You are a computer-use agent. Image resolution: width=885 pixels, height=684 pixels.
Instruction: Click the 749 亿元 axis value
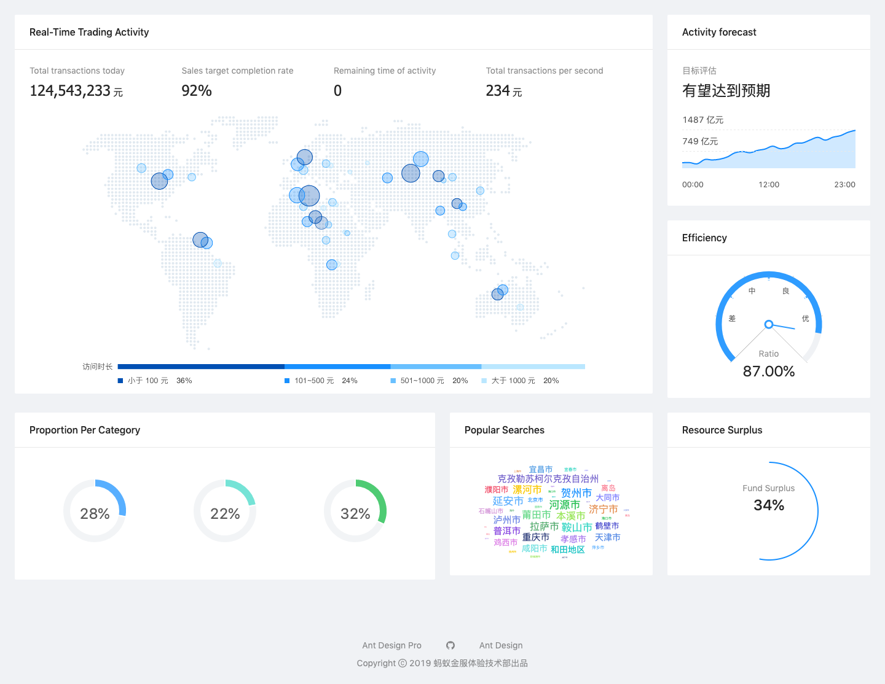700,141
